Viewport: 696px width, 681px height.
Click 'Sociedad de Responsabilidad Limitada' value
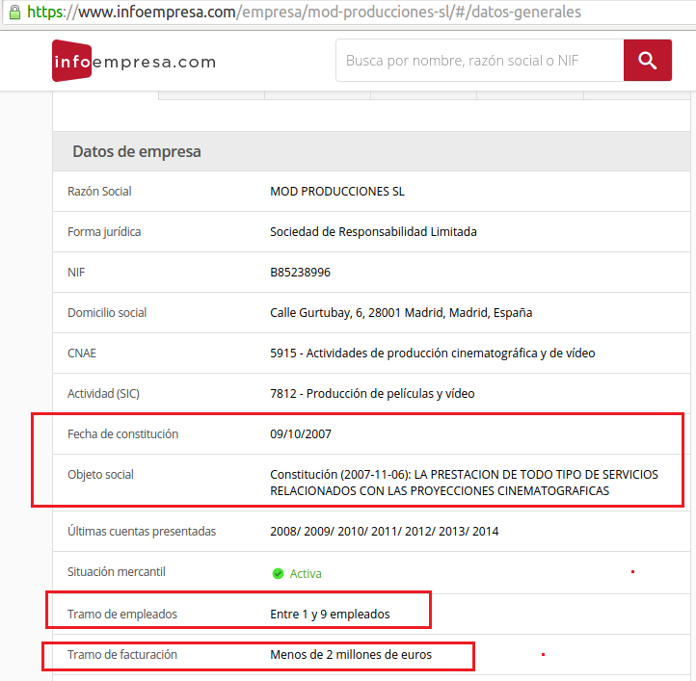pos(373,232)
